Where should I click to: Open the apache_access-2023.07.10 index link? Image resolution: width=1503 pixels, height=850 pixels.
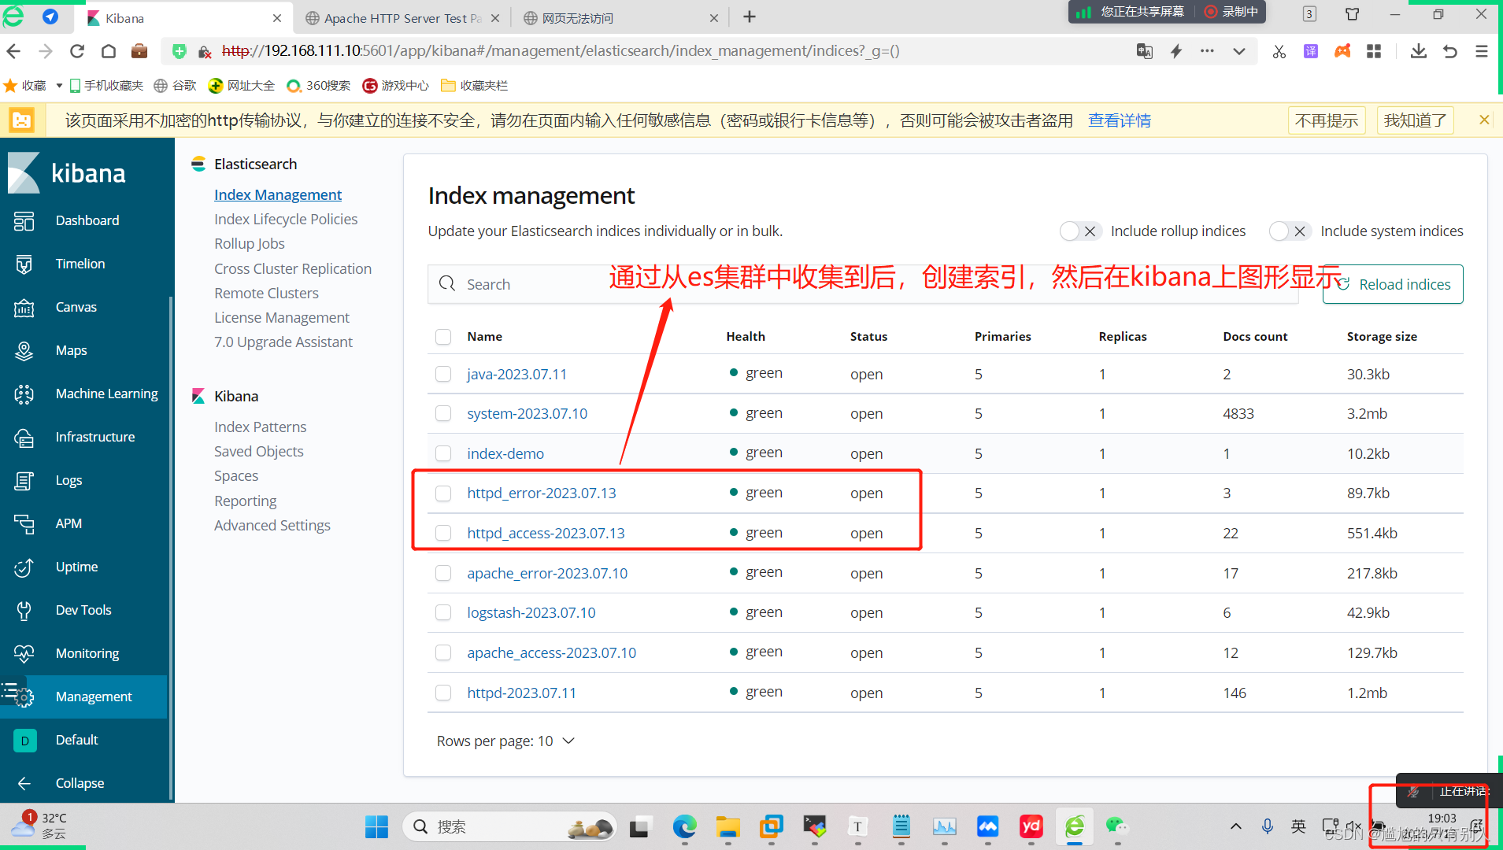(551, 653)
